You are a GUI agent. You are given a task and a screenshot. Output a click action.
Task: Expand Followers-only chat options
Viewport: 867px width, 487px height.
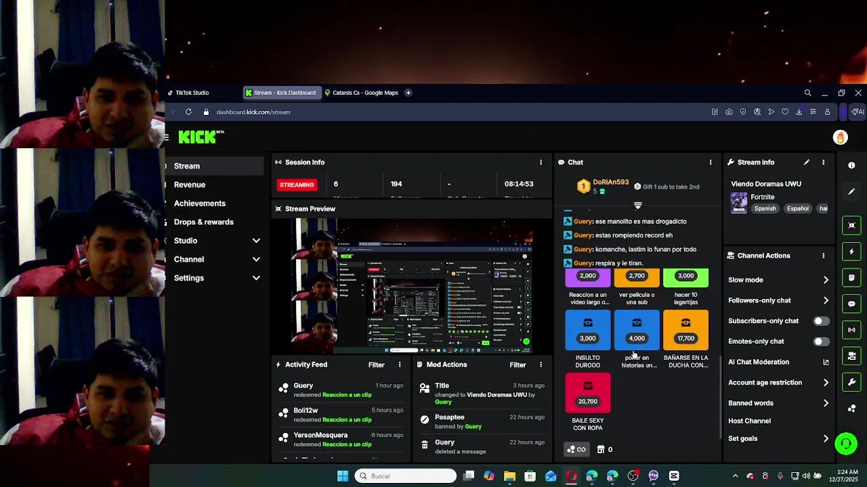tap(826, 300)
